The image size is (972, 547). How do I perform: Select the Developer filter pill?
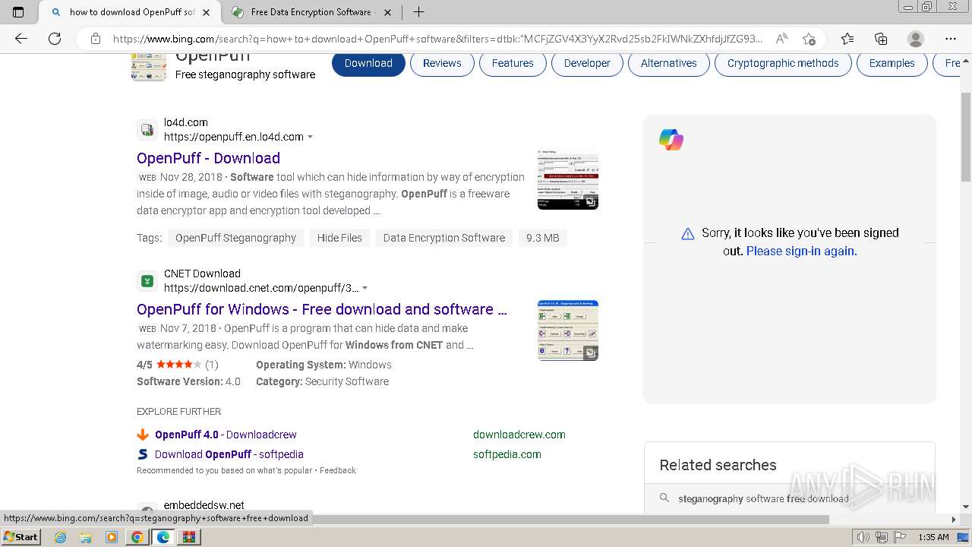(587, 63)
